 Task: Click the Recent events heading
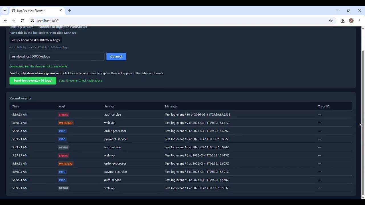tap(20, 98)
